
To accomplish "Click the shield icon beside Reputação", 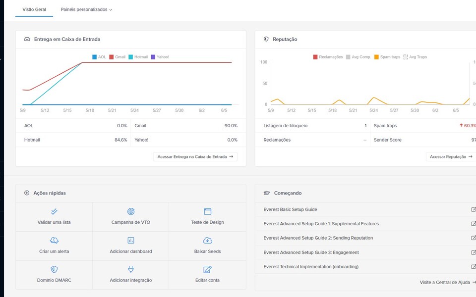I will (266, 39).
